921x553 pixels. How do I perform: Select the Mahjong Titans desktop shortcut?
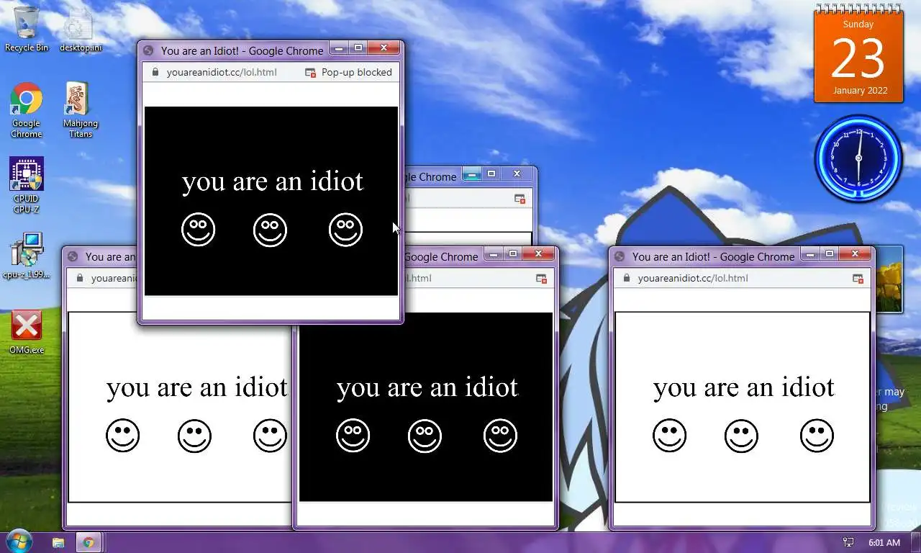click(x=80, y=110)
